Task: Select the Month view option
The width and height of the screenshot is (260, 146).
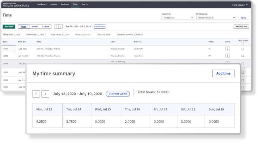Action: [x=35, y=26]
